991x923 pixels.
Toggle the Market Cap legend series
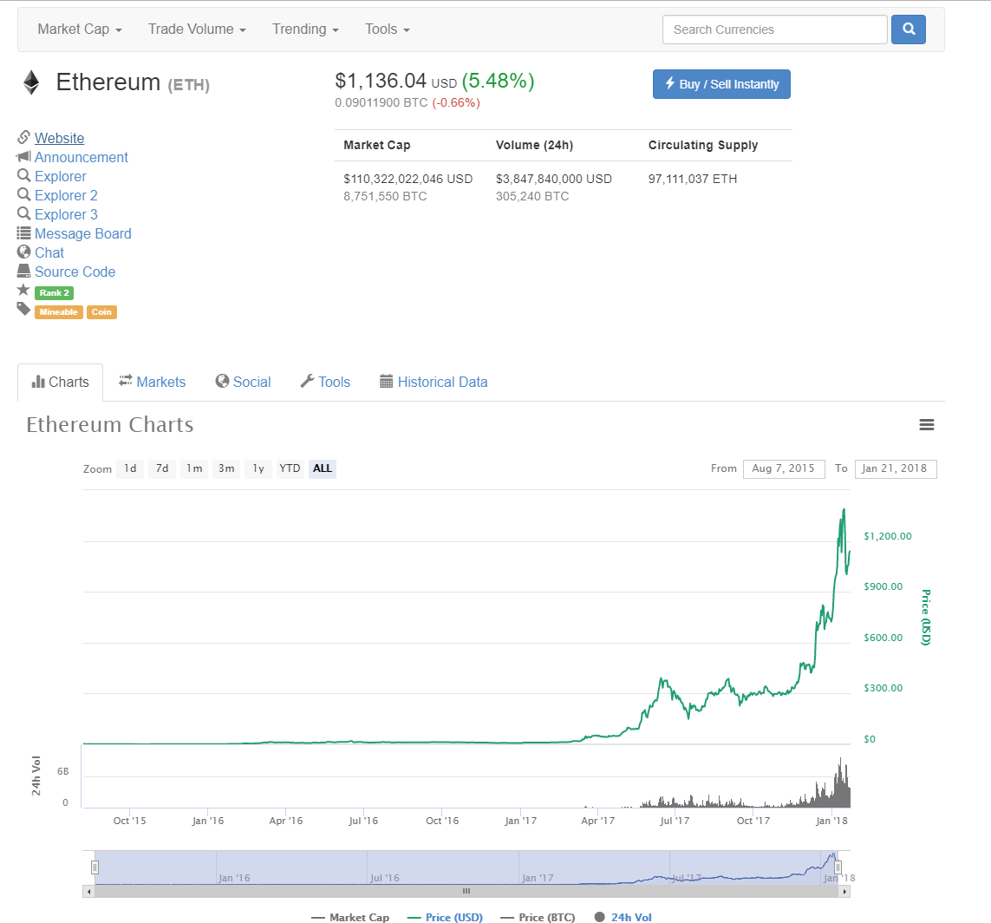click(350, 917)
